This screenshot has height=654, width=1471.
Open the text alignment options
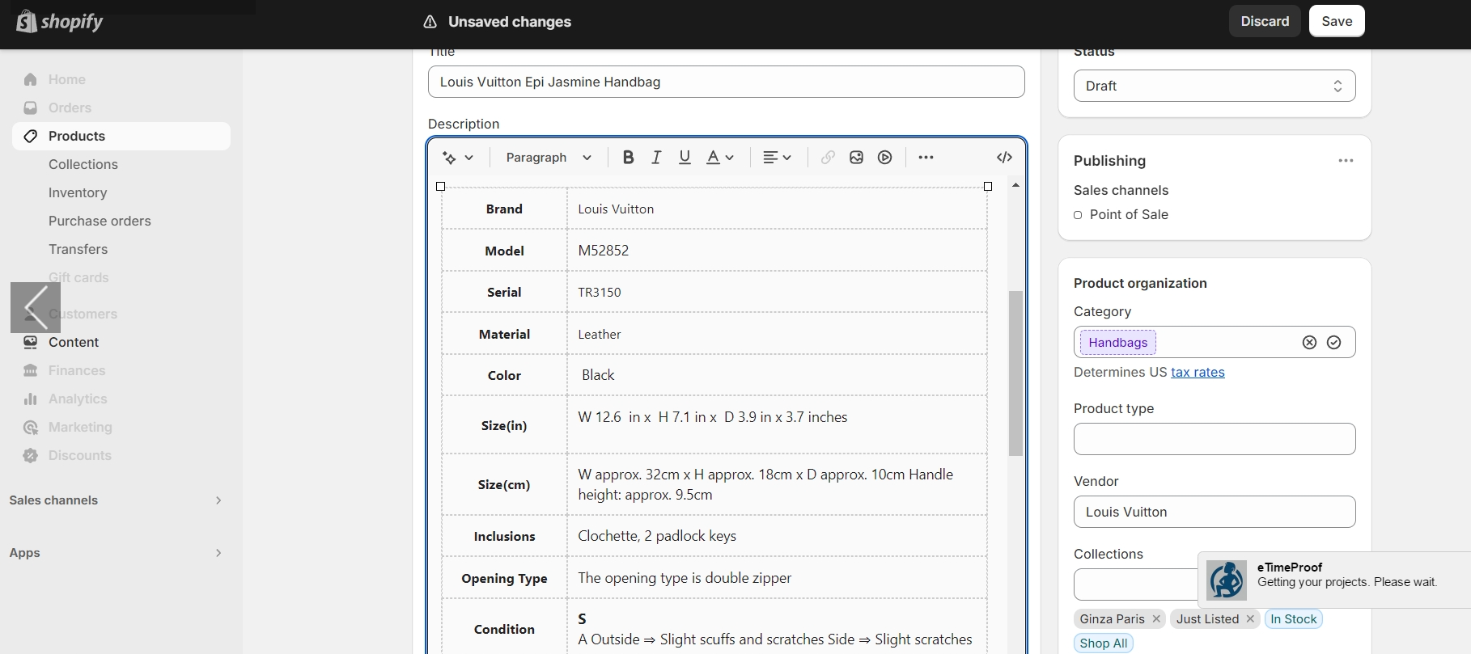[777, 158]
